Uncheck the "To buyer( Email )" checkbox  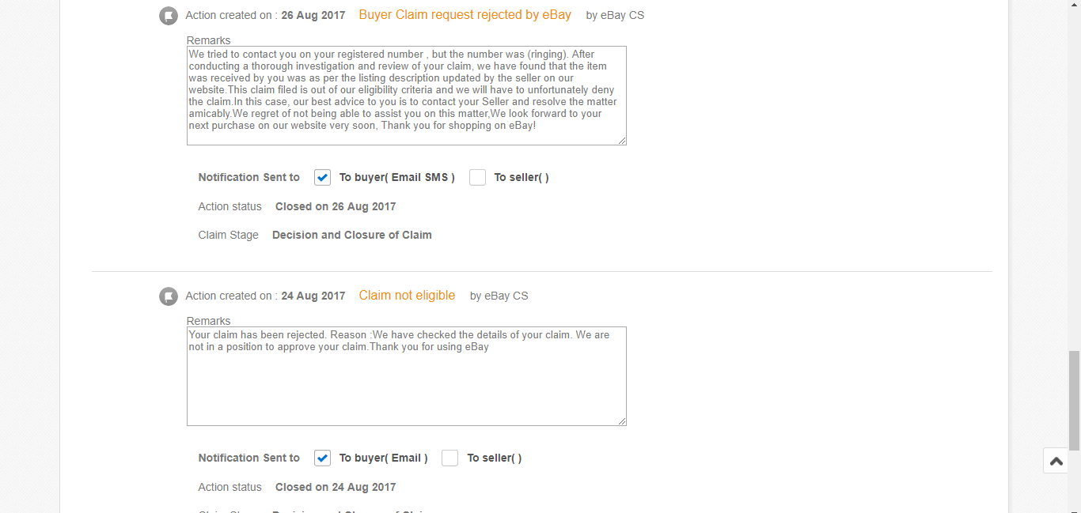pos(322,458)
